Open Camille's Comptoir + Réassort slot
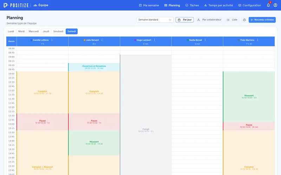This screenshot has height=175, width=281. (x=43, y=153)
